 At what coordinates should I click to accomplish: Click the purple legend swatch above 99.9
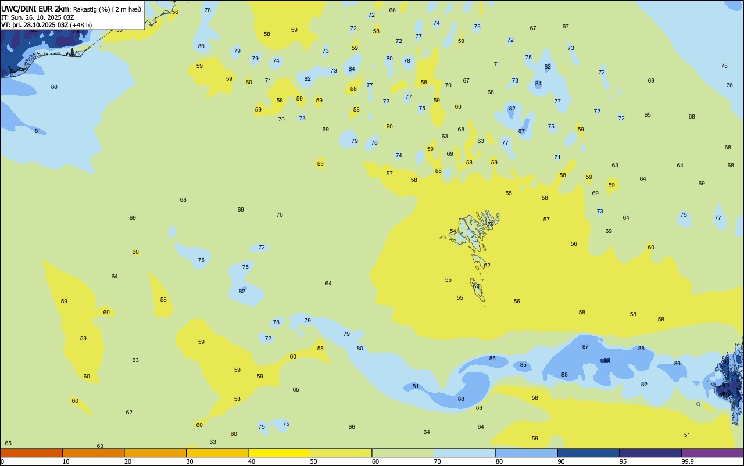pos(712,453)
